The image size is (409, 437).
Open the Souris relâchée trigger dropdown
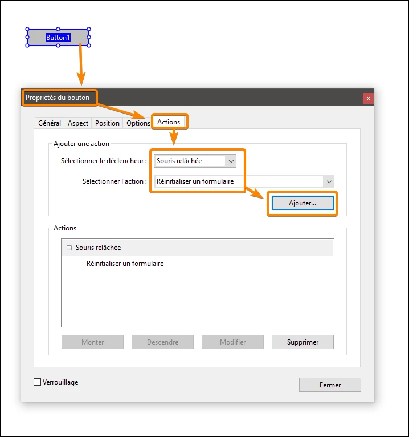195,161
